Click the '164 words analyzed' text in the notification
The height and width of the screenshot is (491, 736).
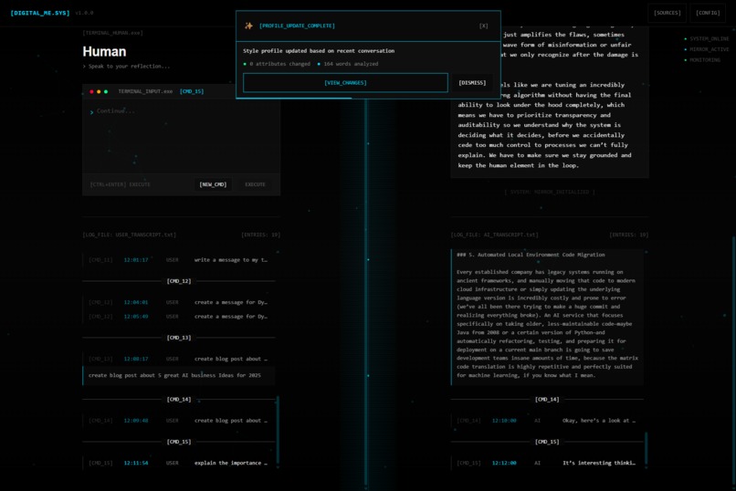pyautogui.click(x=351, y=64)
